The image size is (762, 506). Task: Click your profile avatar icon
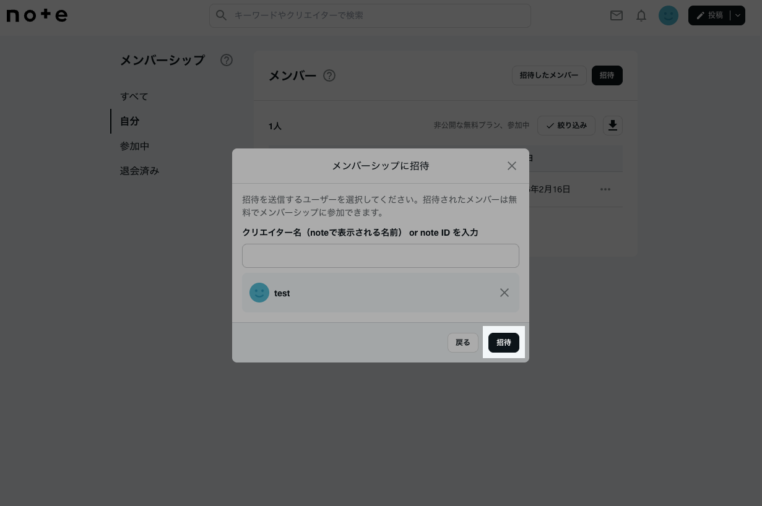(669, 15)
